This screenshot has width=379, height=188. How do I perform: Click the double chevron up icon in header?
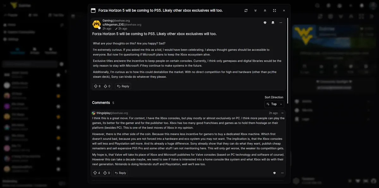(x=265, y=10)
